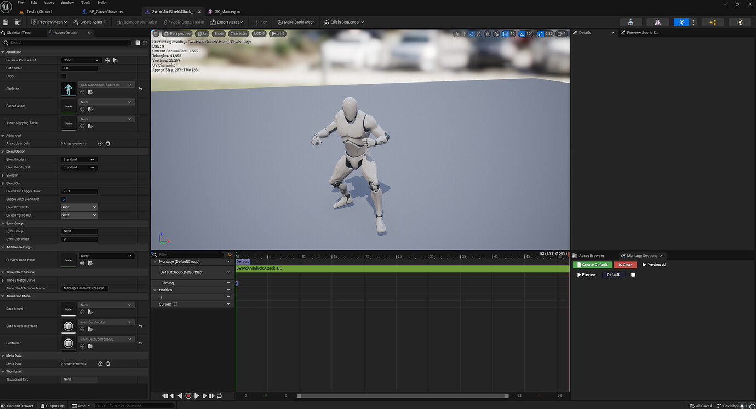
Task: Open the Blend Mode In dropdown
Action: point(79,160)
